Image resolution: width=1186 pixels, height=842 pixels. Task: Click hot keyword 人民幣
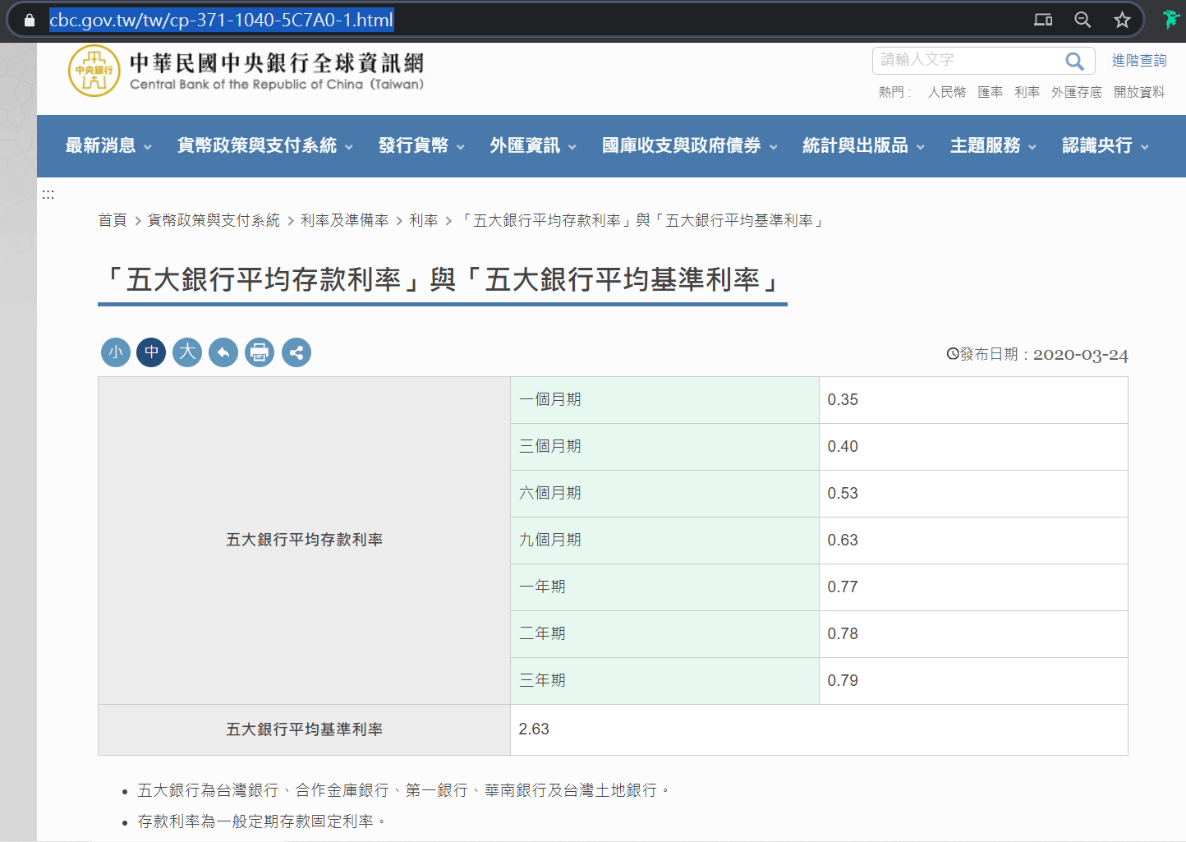tap(947, 92)
